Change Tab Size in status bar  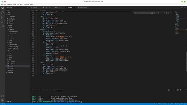[x=166, y=104]
